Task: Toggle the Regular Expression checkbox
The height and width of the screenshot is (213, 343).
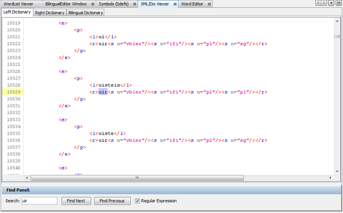Action: point(137,201)
